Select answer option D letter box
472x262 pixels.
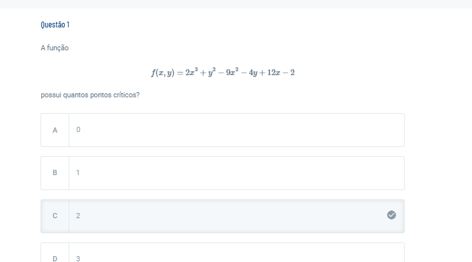click(55, 253)
